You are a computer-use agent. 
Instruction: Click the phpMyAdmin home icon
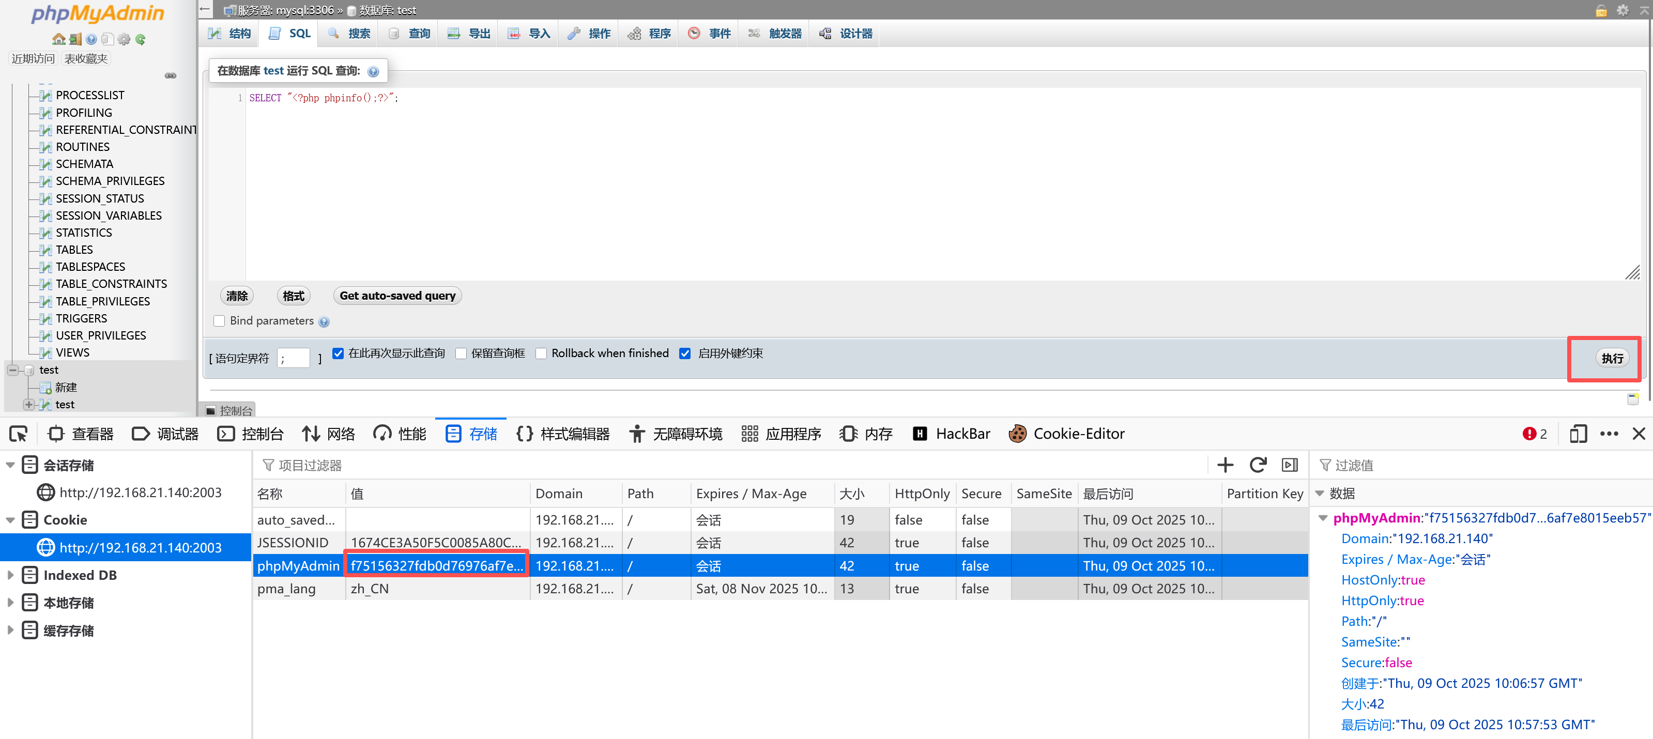click(x=58, y=39)
